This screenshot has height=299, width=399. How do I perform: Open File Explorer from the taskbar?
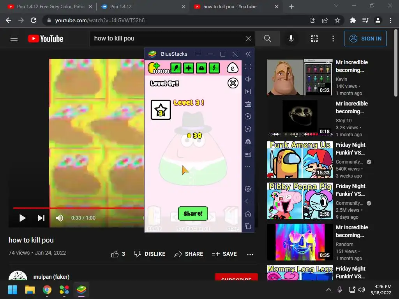tap(30, 290)
